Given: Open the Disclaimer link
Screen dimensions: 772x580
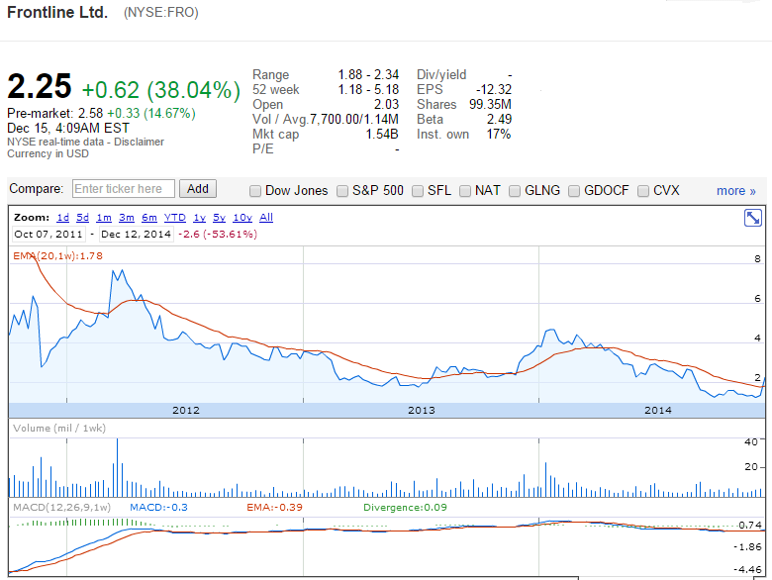Looking at the screenshot, I should click(139, 142).
